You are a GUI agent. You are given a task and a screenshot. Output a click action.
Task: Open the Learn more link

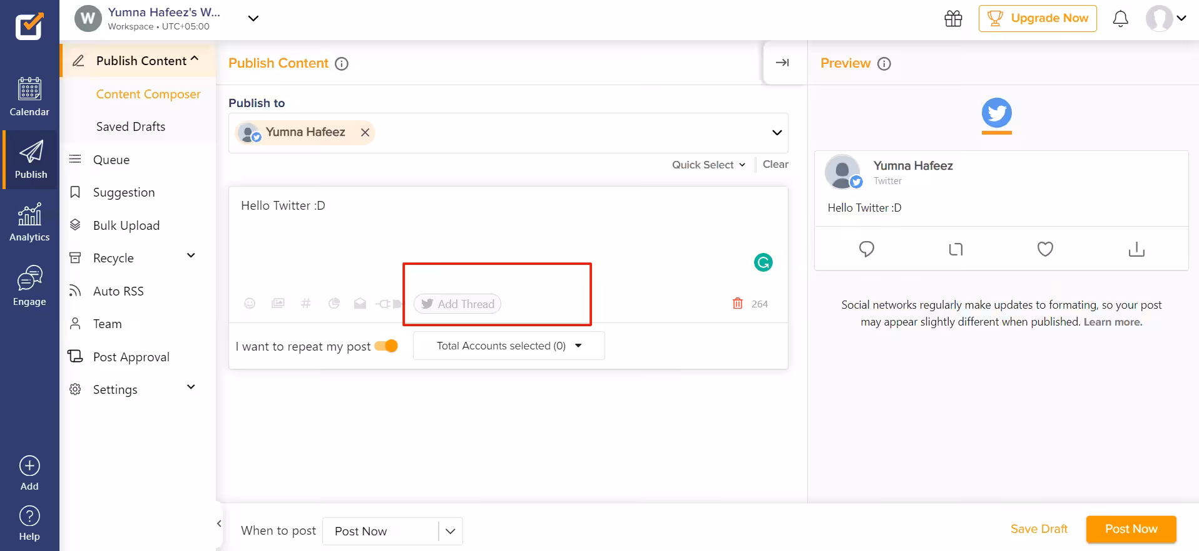1113,322
